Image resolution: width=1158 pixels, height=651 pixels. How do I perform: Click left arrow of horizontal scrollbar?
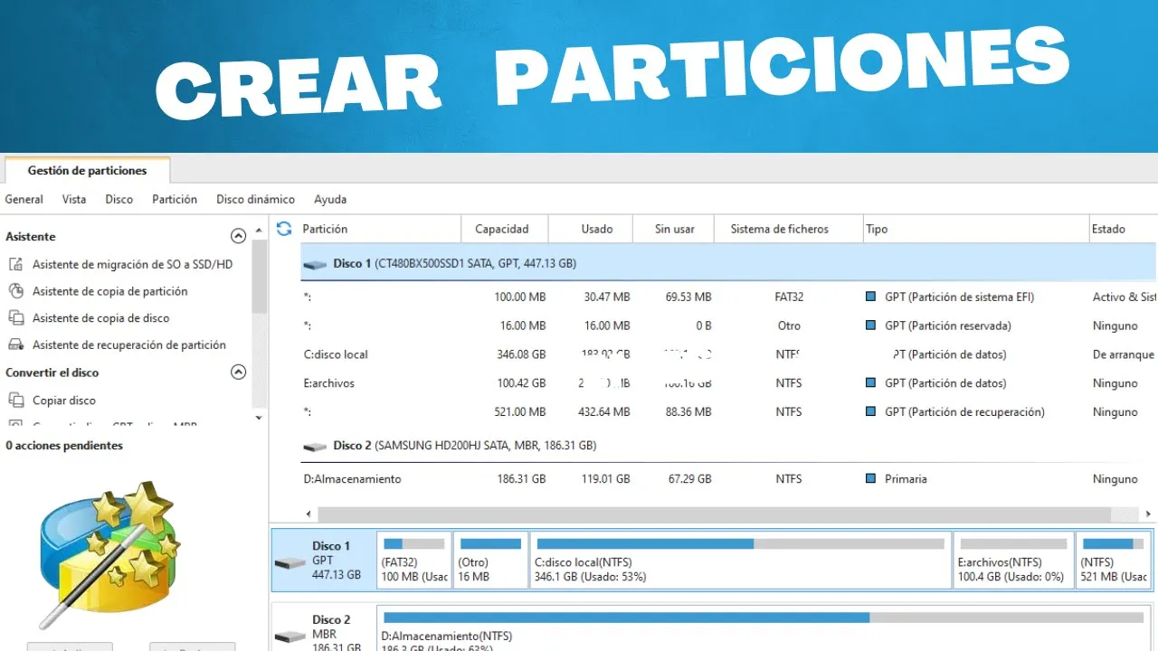309,514
